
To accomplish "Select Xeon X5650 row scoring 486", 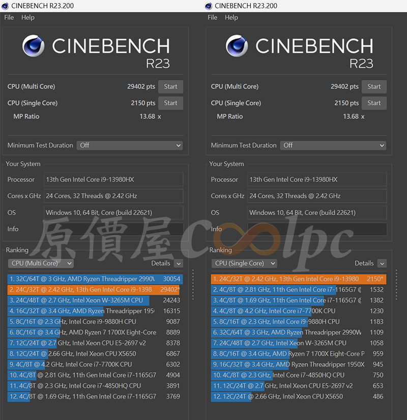I will [299, 397].
